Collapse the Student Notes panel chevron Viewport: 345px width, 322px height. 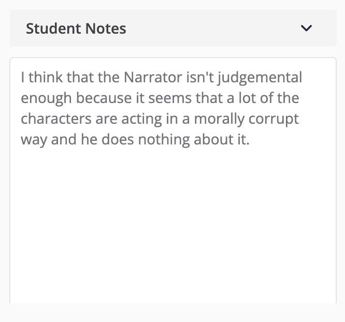tap(307, 28)
